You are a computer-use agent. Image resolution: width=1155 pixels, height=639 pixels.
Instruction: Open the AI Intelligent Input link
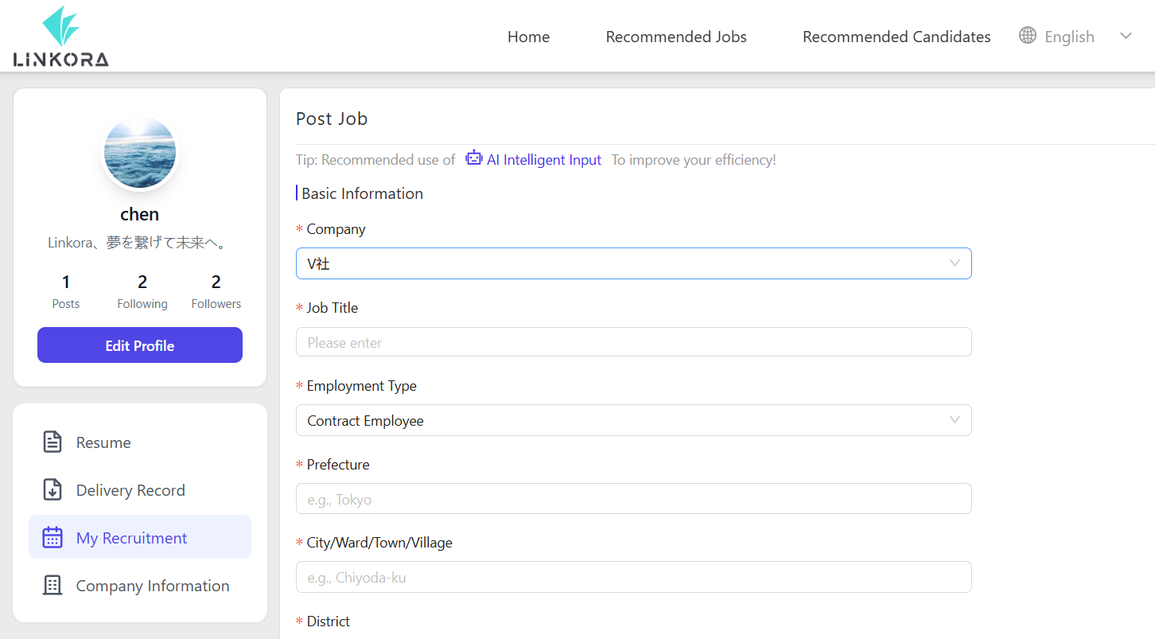click(x=544, y=160)
